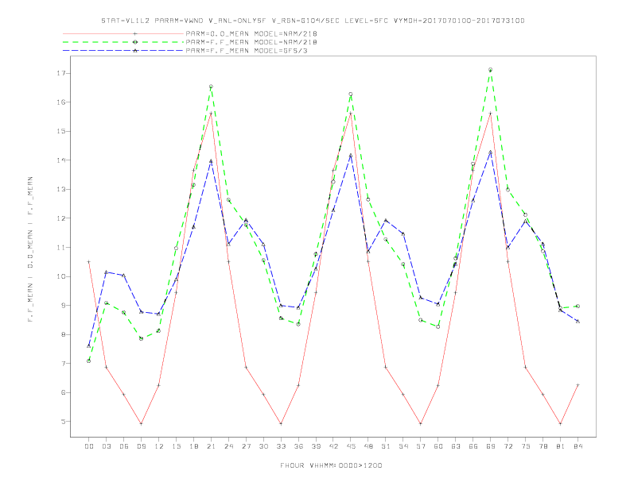Select legend entry PARM=F.F_MEAN MODEL=NAM/218
Screen dimensions: 630x486
pyautogui.click(x=251, y=42)
